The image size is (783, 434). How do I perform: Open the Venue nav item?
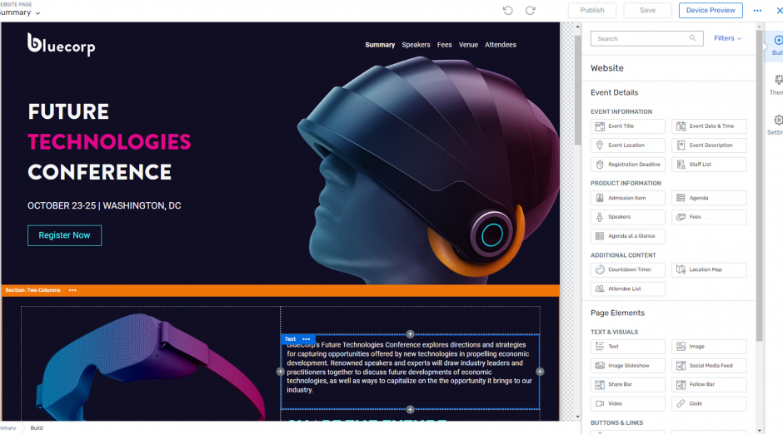(468, 45)
